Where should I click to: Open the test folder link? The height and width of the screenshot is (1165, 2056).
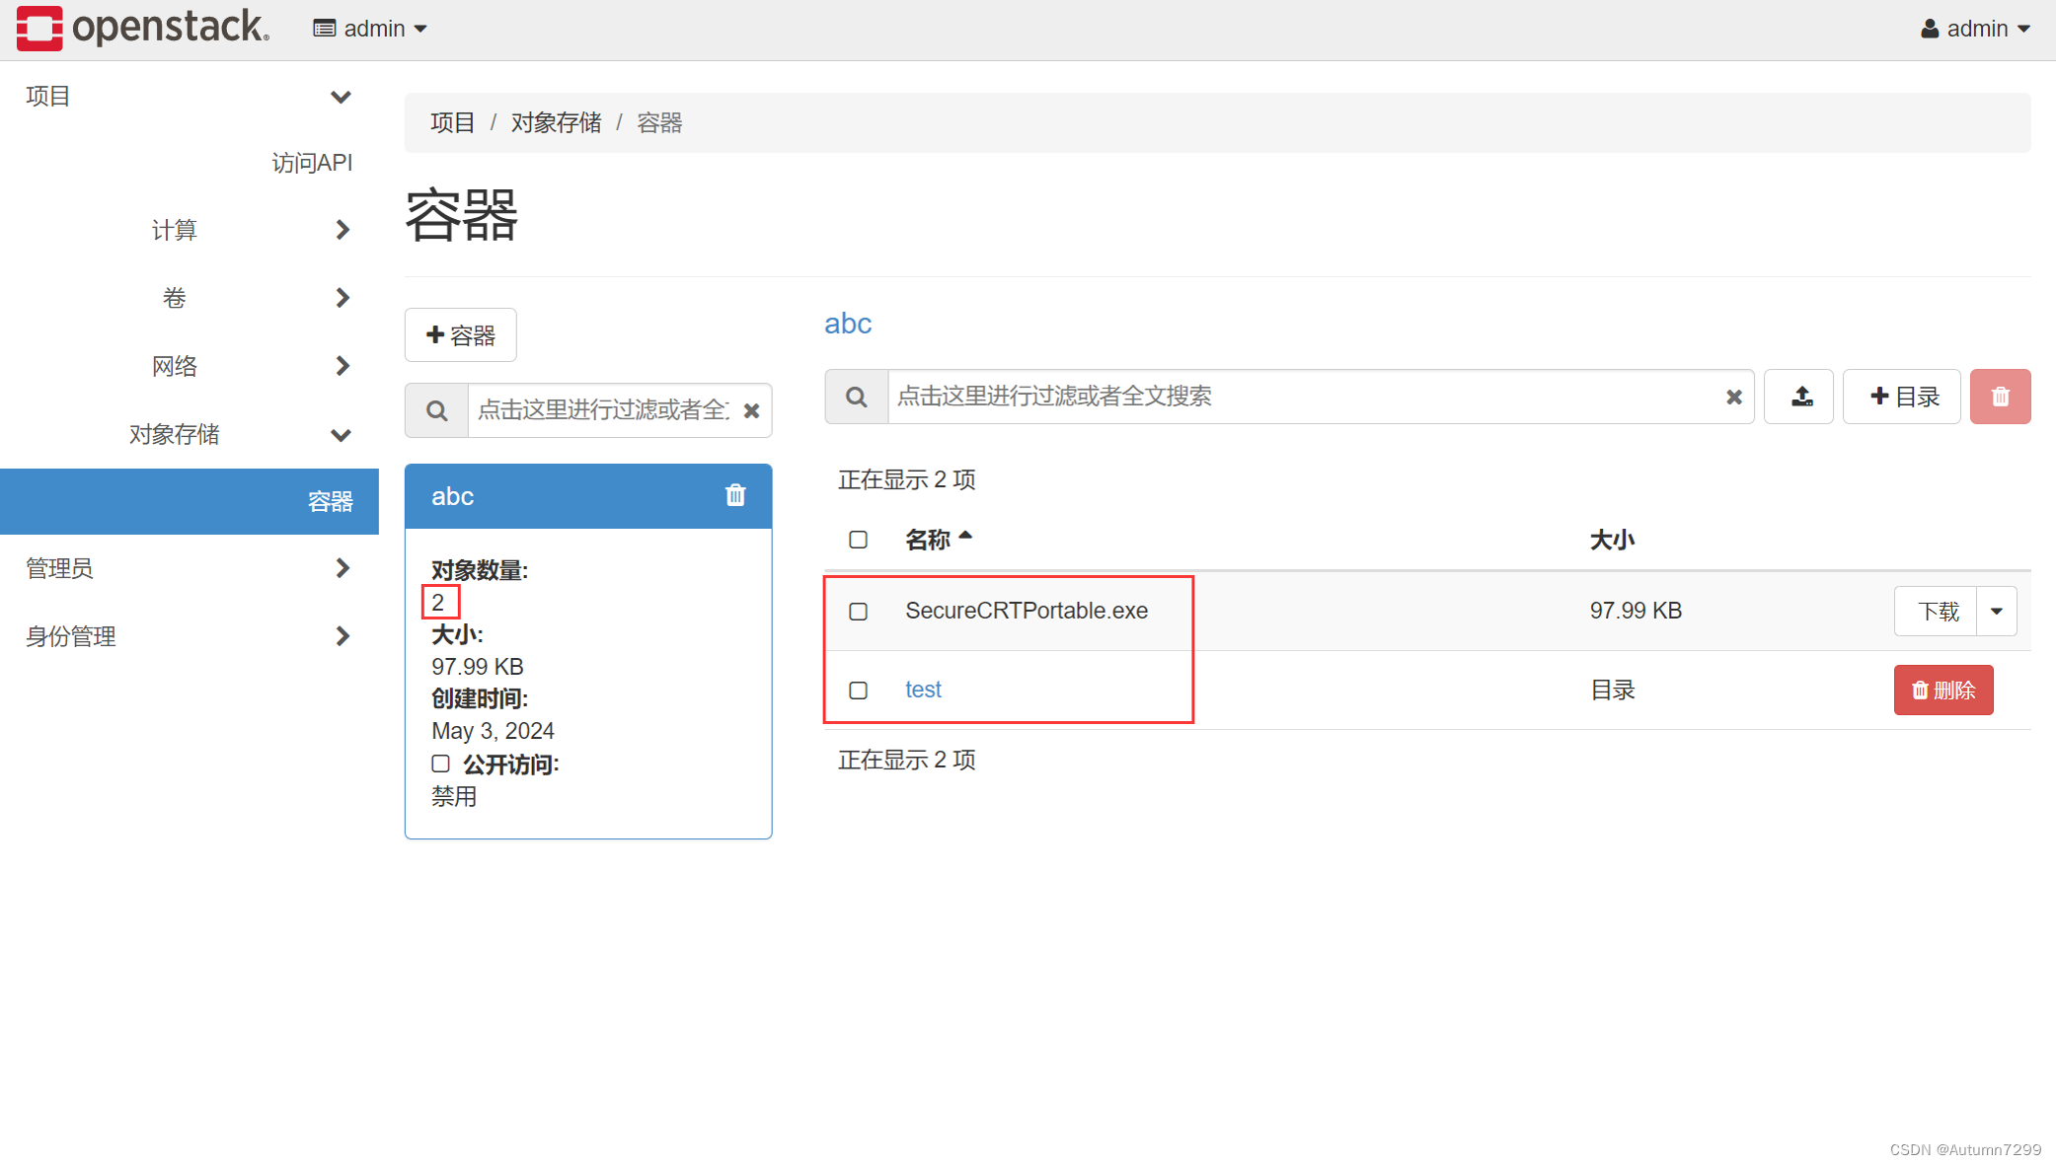point(924,690)
